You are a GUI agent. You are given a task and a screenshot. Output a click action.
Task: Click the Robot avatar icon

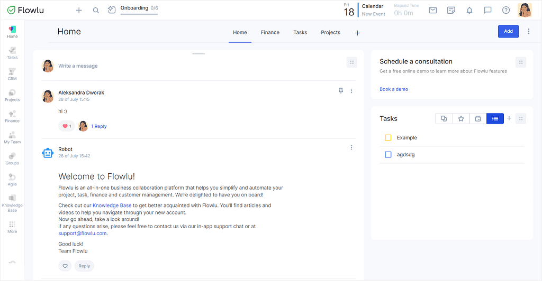coord(48,153)
